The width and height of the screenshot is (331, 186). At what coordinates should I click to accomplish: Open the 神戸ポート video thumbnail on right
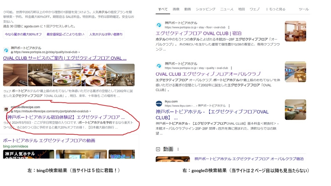pos(122,154)
